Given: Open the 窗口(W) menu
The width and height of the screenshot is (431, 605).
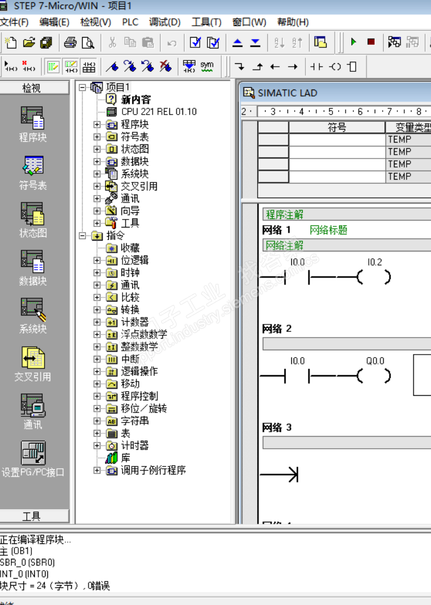Looking at the screenshot, I should (249, 22).
